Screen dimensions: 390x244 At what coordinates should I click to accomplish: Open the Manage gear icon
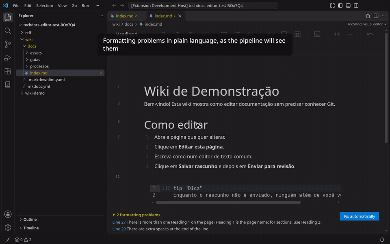8,228
